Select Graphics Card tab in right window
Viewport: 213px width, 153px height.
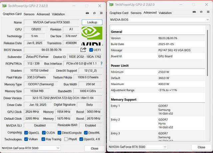coord(119,13)
